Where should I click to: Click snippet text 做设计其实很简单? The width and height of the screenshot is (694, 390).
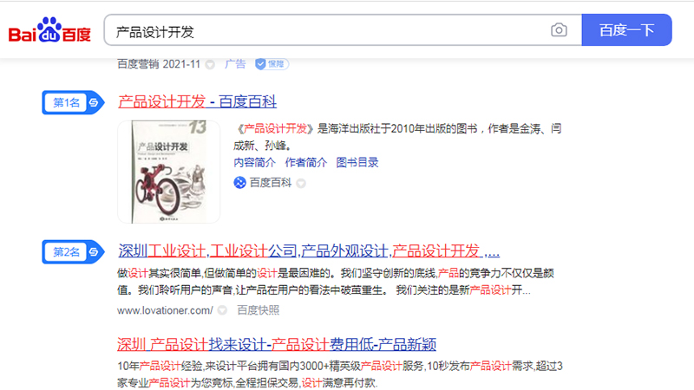pyautogui.click(x=336, y=281)
